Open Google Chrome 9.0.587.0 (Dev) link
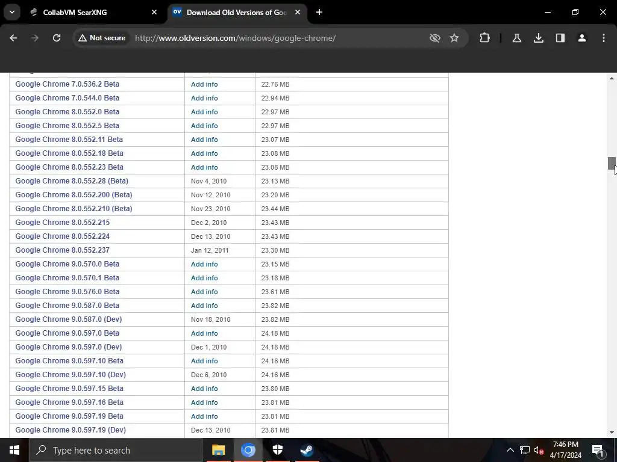 (69, 319)
